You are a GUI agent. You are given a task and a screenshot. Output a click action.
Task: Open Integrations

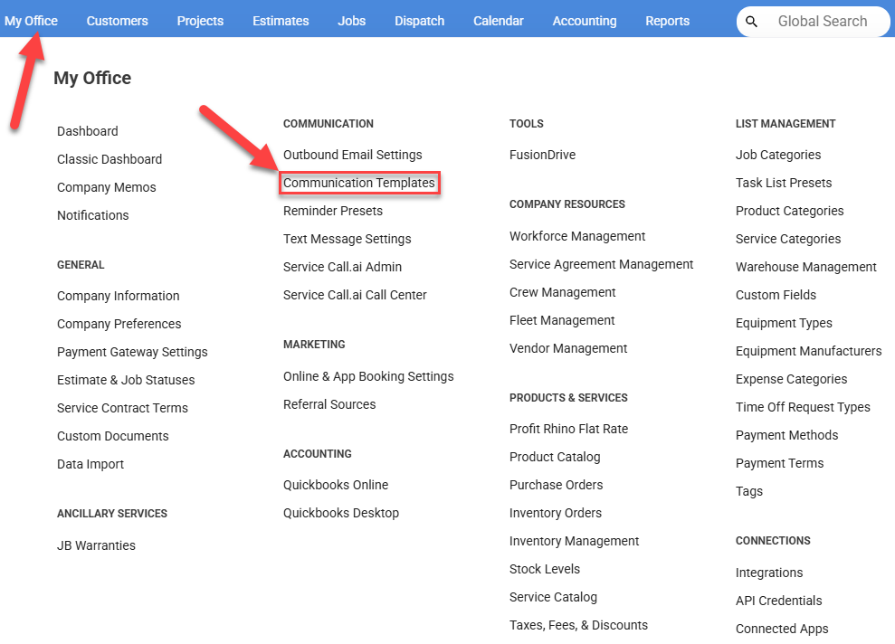[769, 573]
